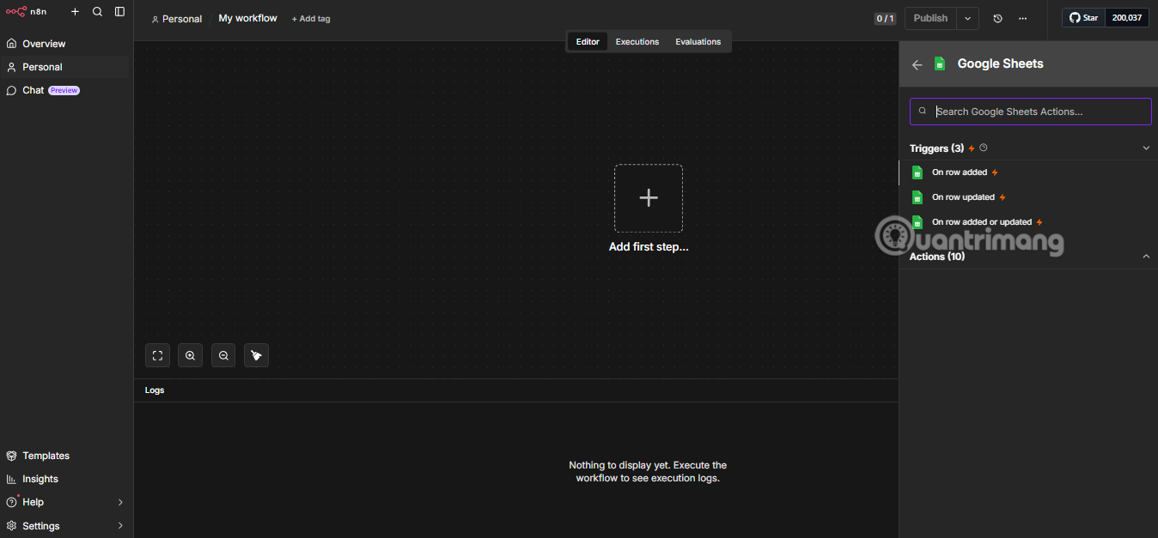Screen dimensions: 1158x538
Task: Open Overview in the sidebar
Action: (66, 44)
